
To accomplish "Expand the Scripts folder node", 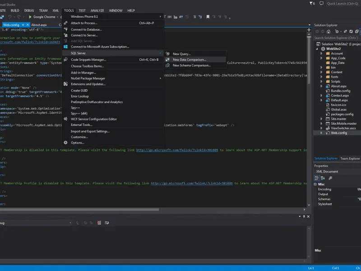I will (x=321, y=81).
